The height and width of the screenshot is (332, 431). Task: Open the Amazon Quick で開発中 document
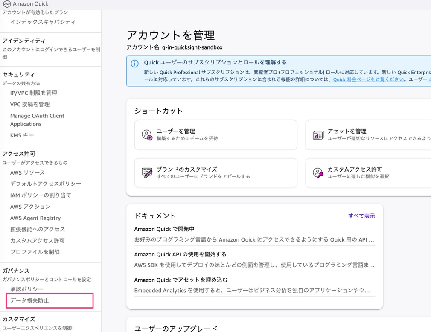click(164, 229)
